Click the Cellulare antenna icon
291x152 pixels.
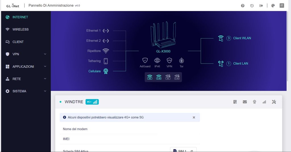coord(106,71)
